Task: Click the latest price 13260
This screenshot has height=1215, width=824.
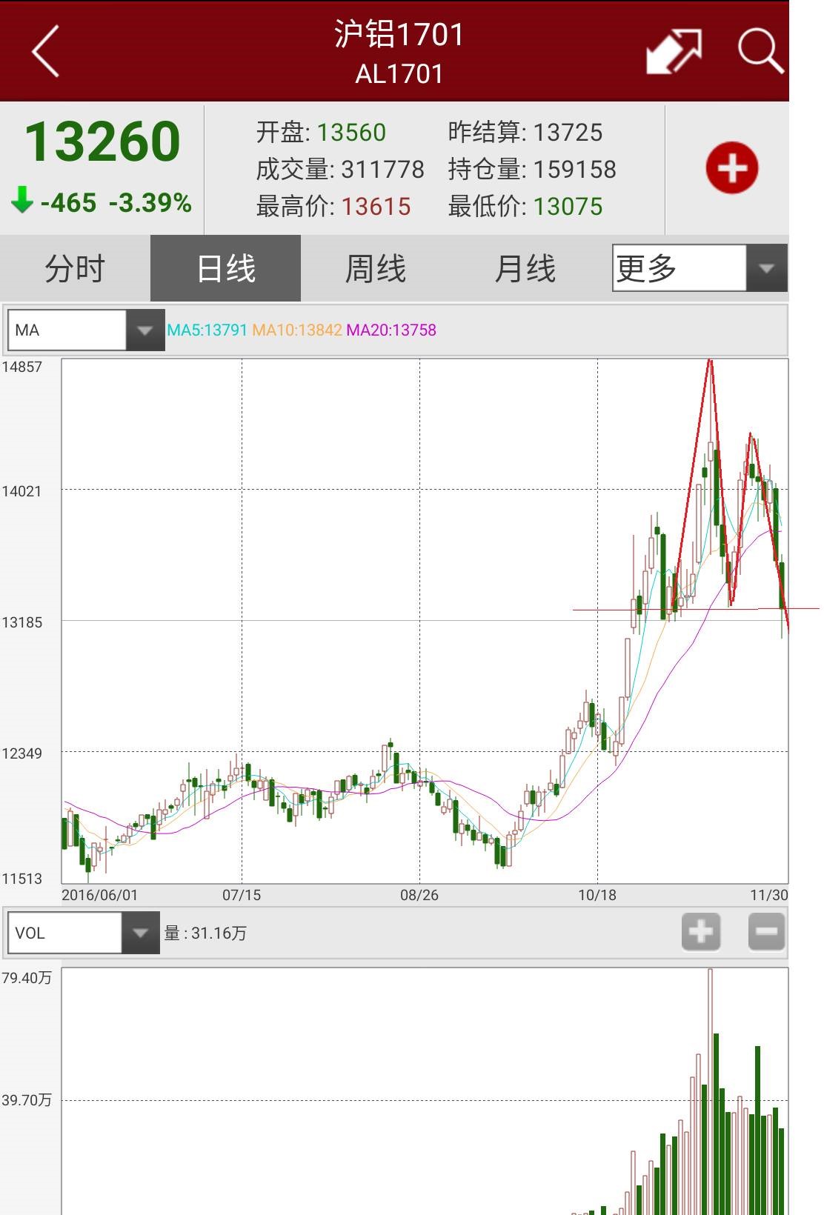Action: click(x=102, y=142)
